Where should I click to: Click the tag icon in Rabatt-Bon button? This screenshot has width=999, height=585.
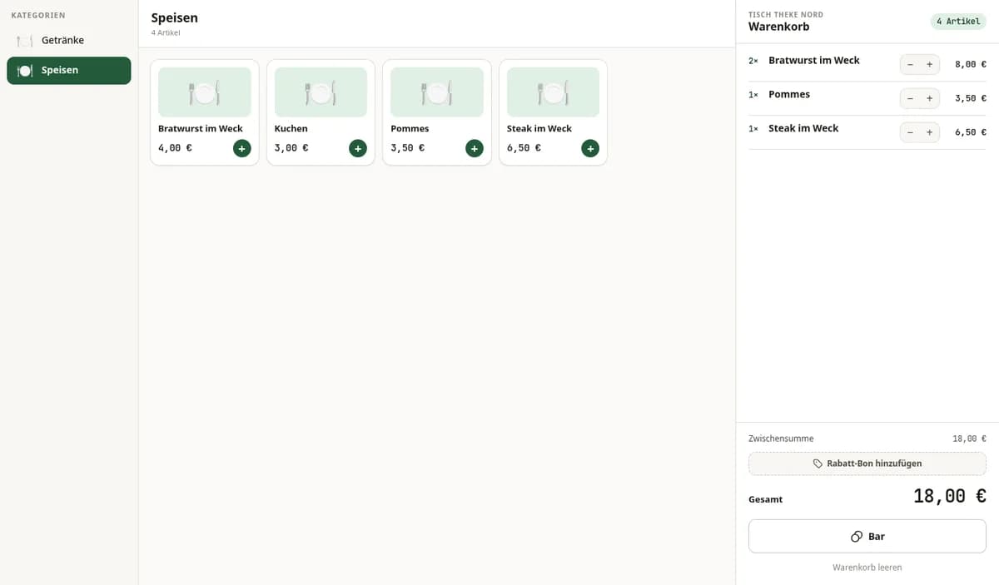[x=818, y=464]
